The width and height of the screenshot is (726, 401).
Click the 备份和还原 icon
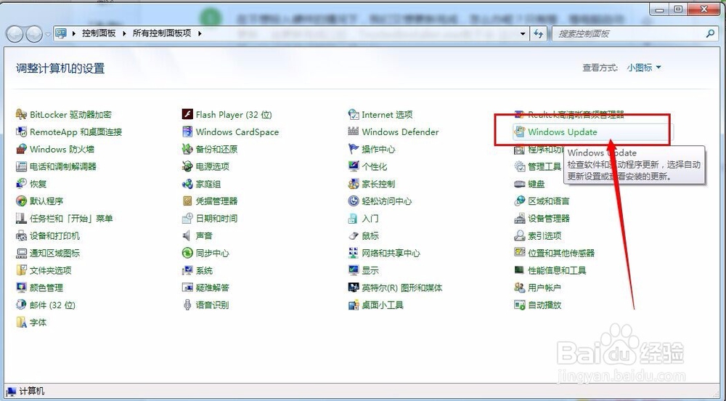pos(187,149)
